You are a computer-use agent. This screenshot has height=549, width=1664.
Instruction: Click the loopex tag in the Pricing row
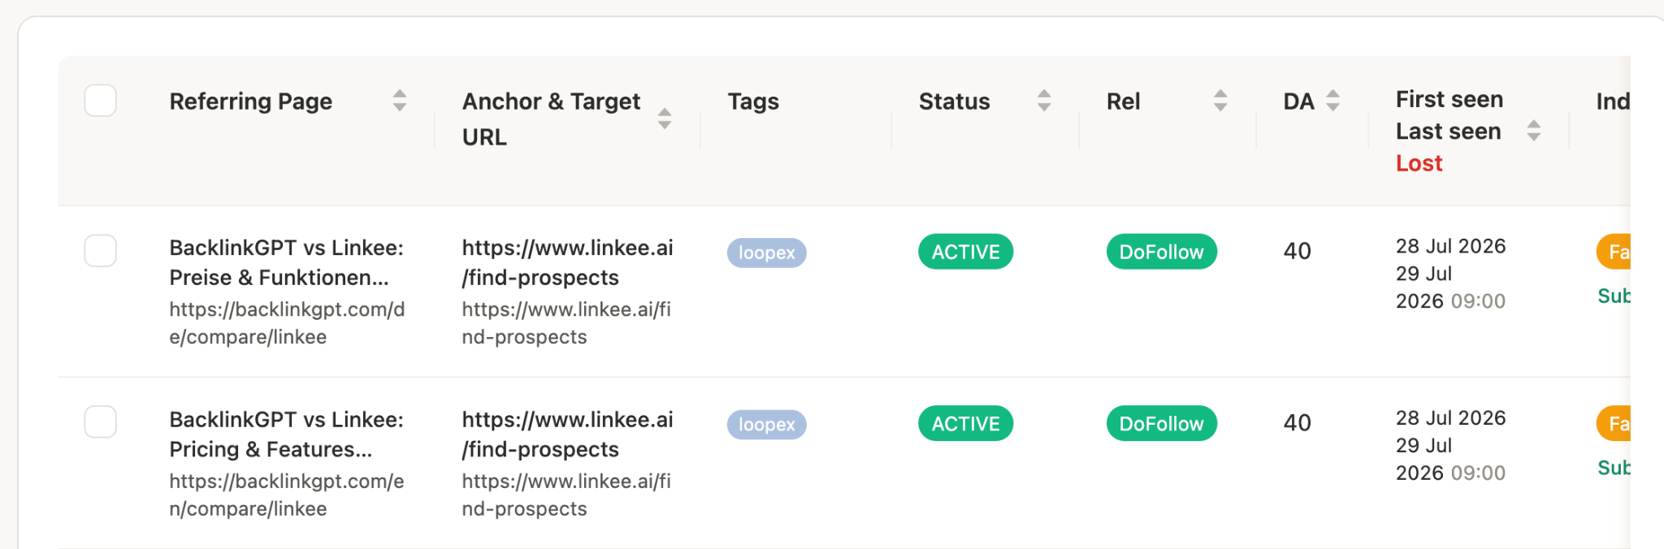[766, 425]
